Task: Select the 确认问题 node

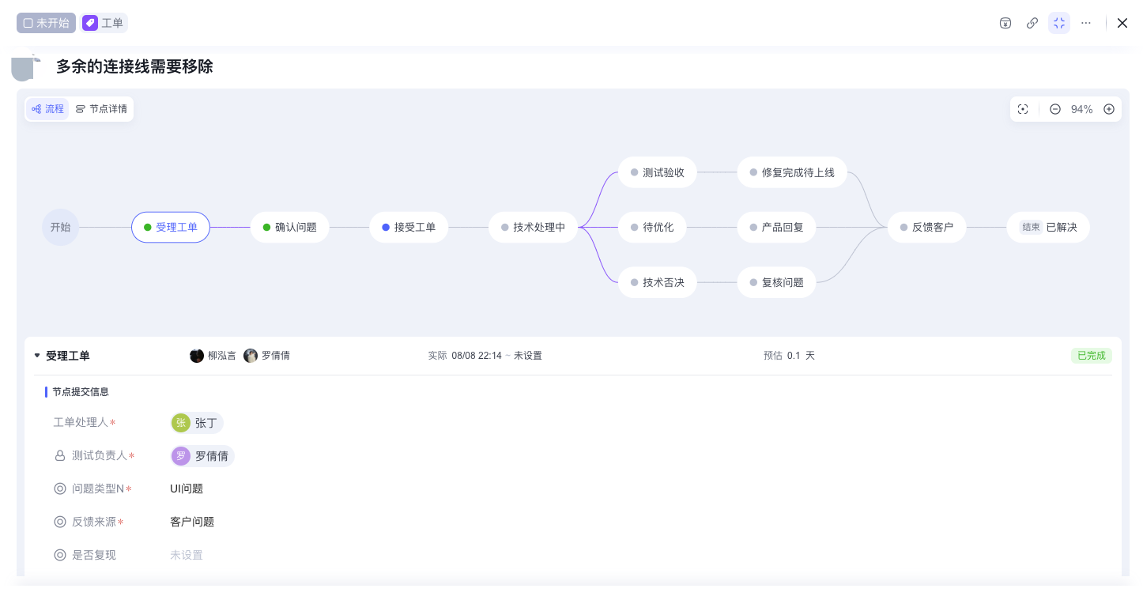Action: coord(289,228)
